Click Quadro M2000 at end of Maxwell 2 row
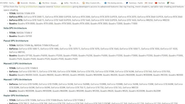Screen dimensions: 185x104 click(176, 75)
